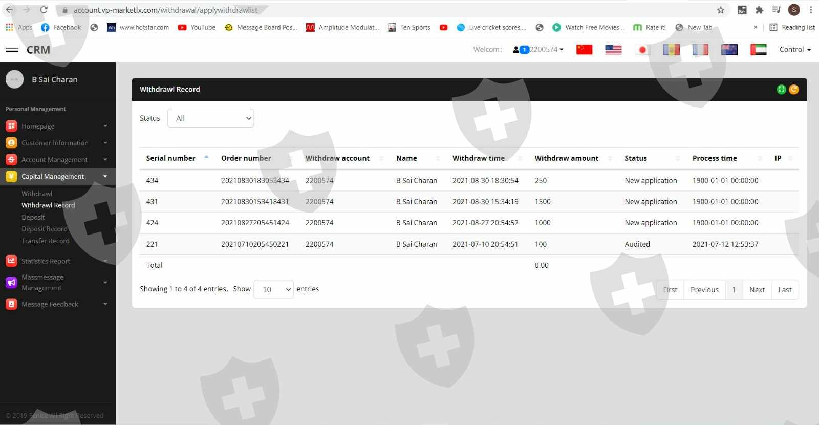The width and height of the screenshot is (819, 425).
Task: Open Transfer Record in the sidebar
Action: coord(45,241)
